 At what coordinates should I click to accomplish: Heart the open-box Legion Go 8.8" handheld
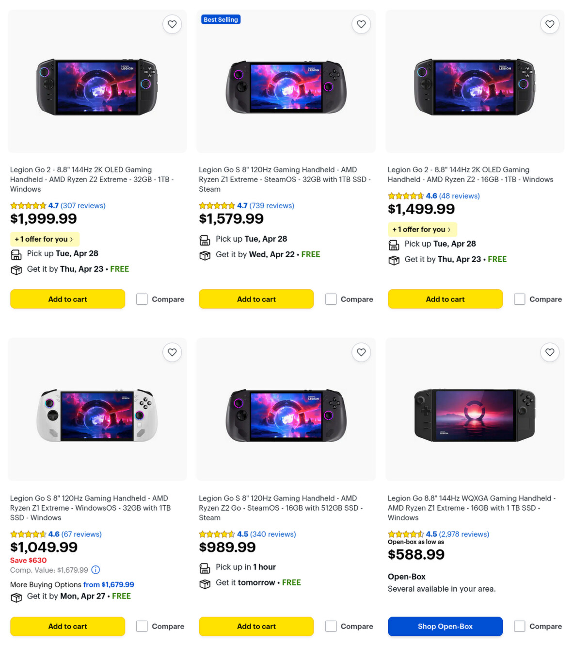pos(550,352)
